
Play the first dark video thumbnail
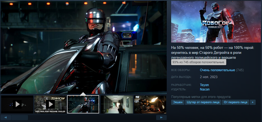[x=17, y=104]
